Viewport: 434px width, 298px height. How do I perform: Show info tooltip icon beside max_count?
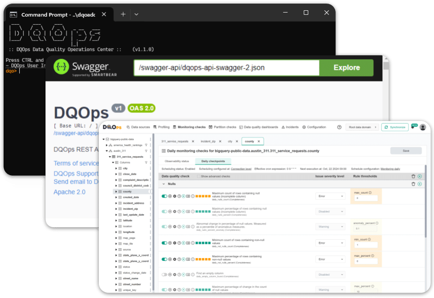point(370,193)
